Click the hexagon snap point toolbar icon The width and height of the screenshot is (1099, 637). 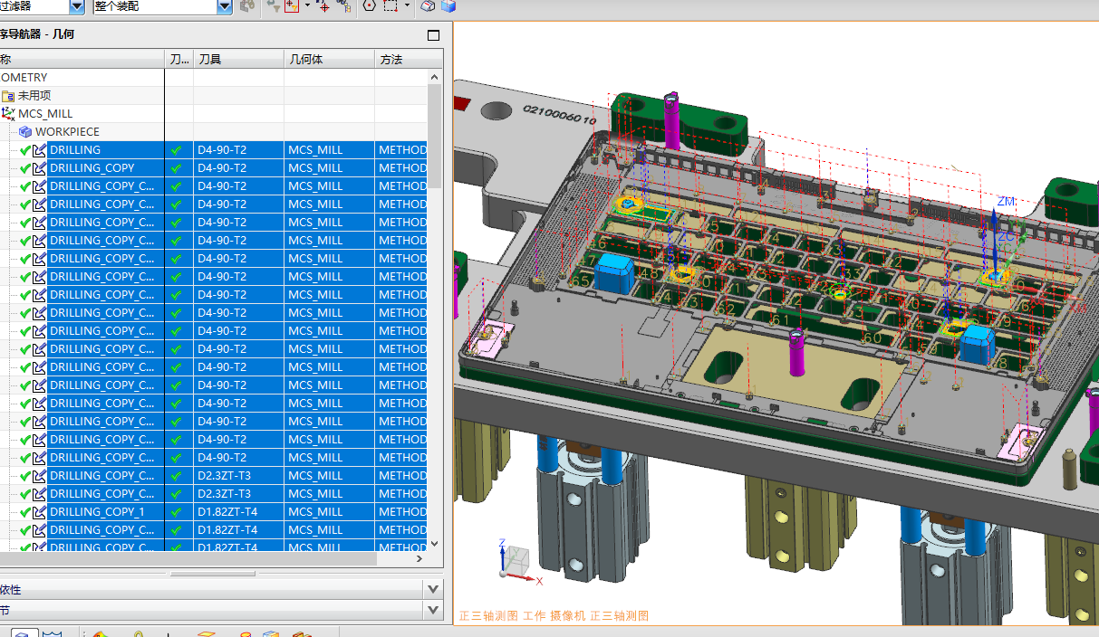click(369, 6)
